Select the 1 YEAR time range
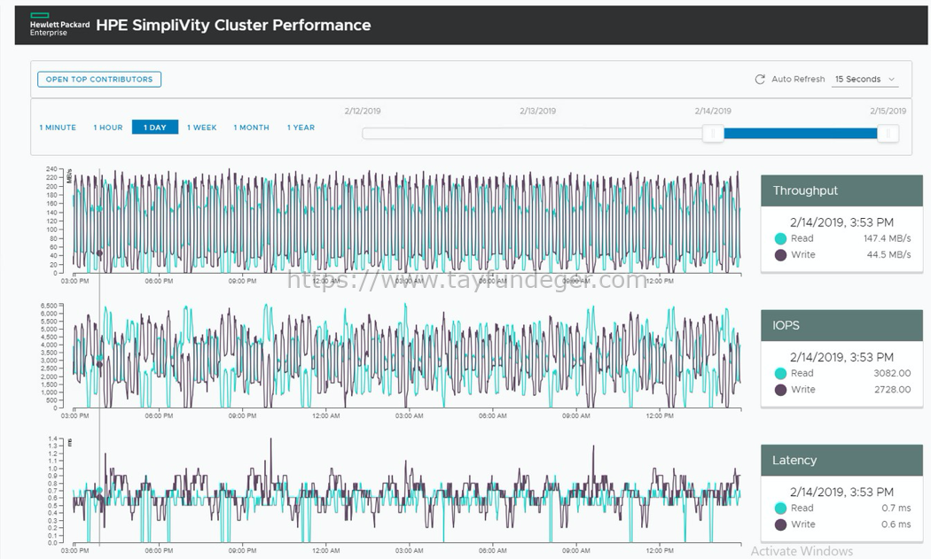 point(301,128)
